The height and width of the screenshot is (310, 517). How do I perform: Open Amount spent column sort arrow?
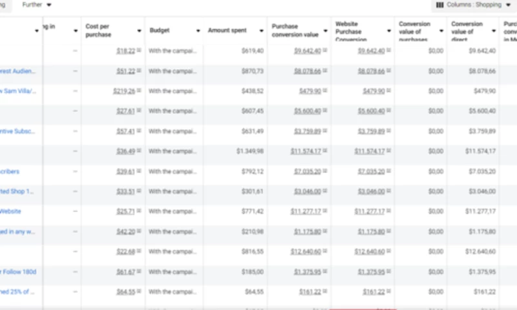click(262, 30)
